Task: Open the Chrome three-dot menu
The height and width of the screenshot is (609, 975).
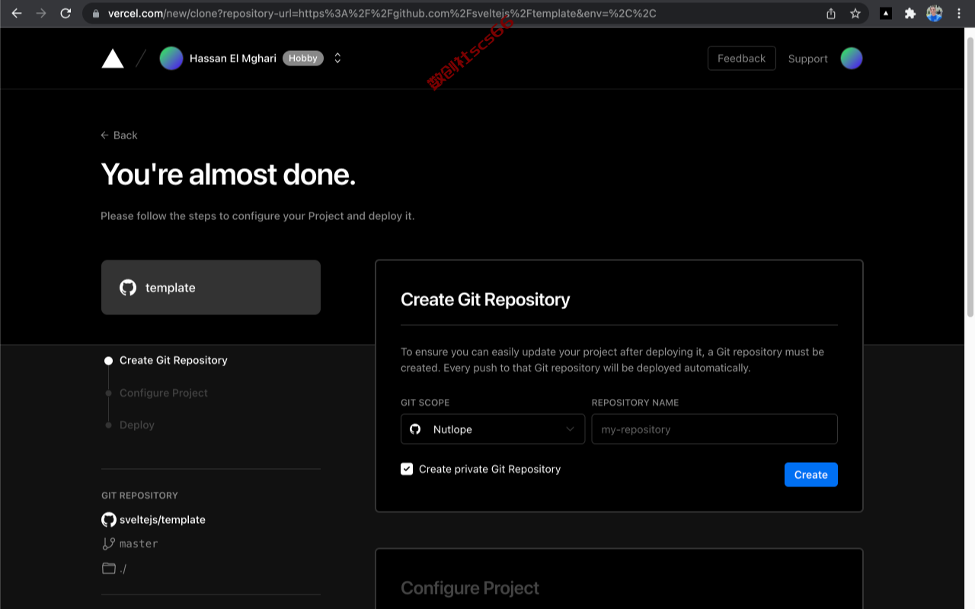Action: (959, 14)
